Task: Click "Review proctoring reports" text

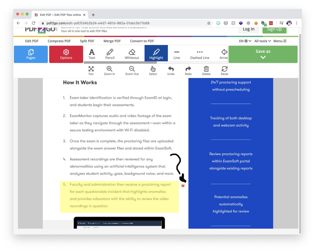Action: [231, 154]
